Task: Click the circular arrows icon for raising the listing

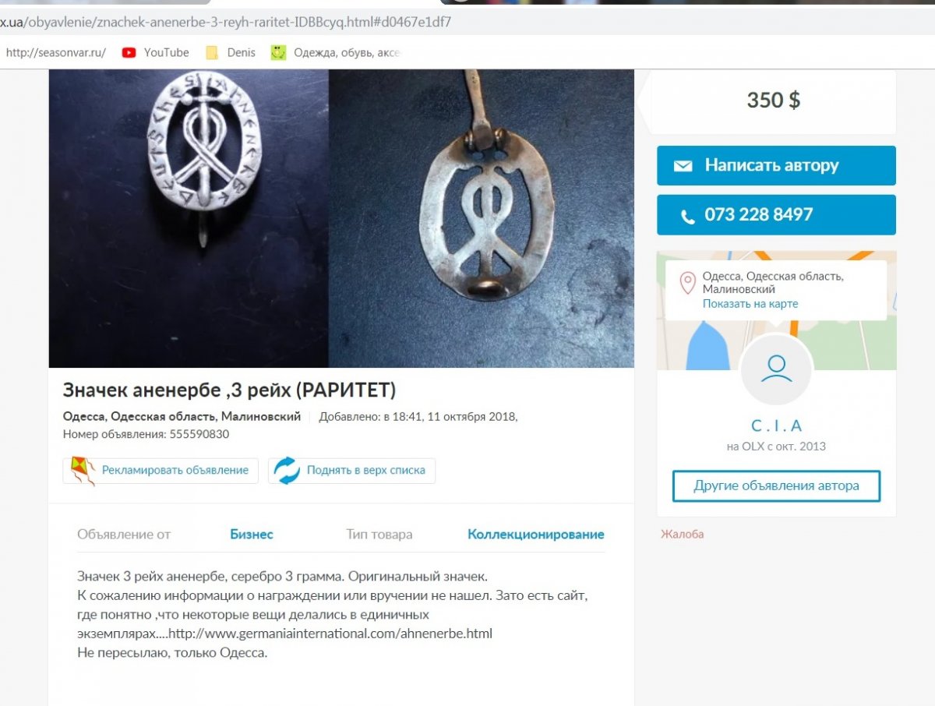Action: pyautogui.click(x=287, y=471)
